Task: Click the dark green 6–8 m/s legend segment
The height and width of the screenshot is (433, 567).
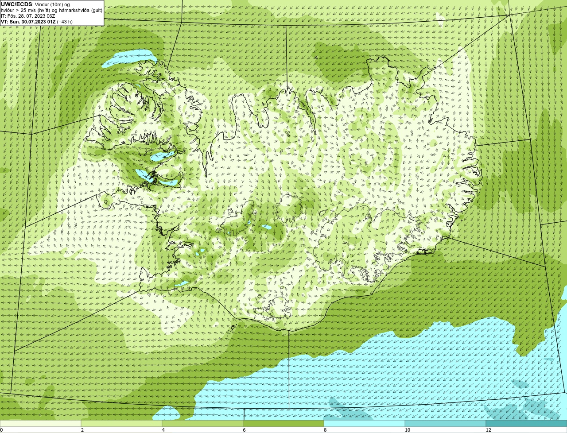Action: click(x=283, y=424)
